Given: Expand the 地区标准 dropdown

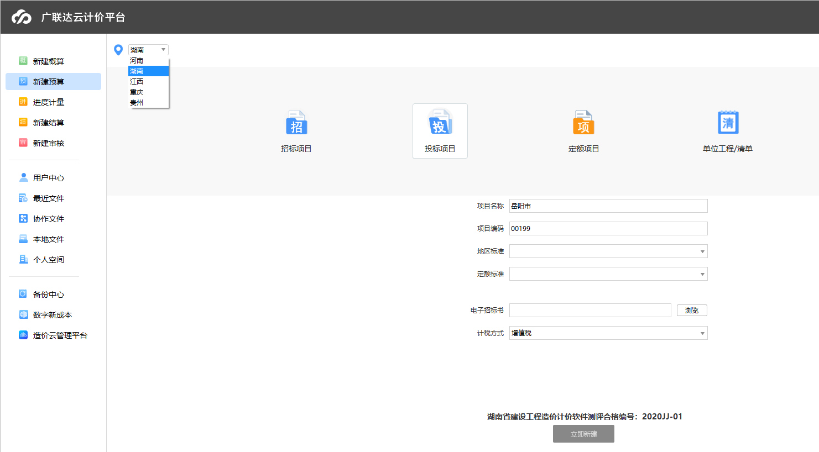Looking at the screenshot, I should (x=702, y=251).
